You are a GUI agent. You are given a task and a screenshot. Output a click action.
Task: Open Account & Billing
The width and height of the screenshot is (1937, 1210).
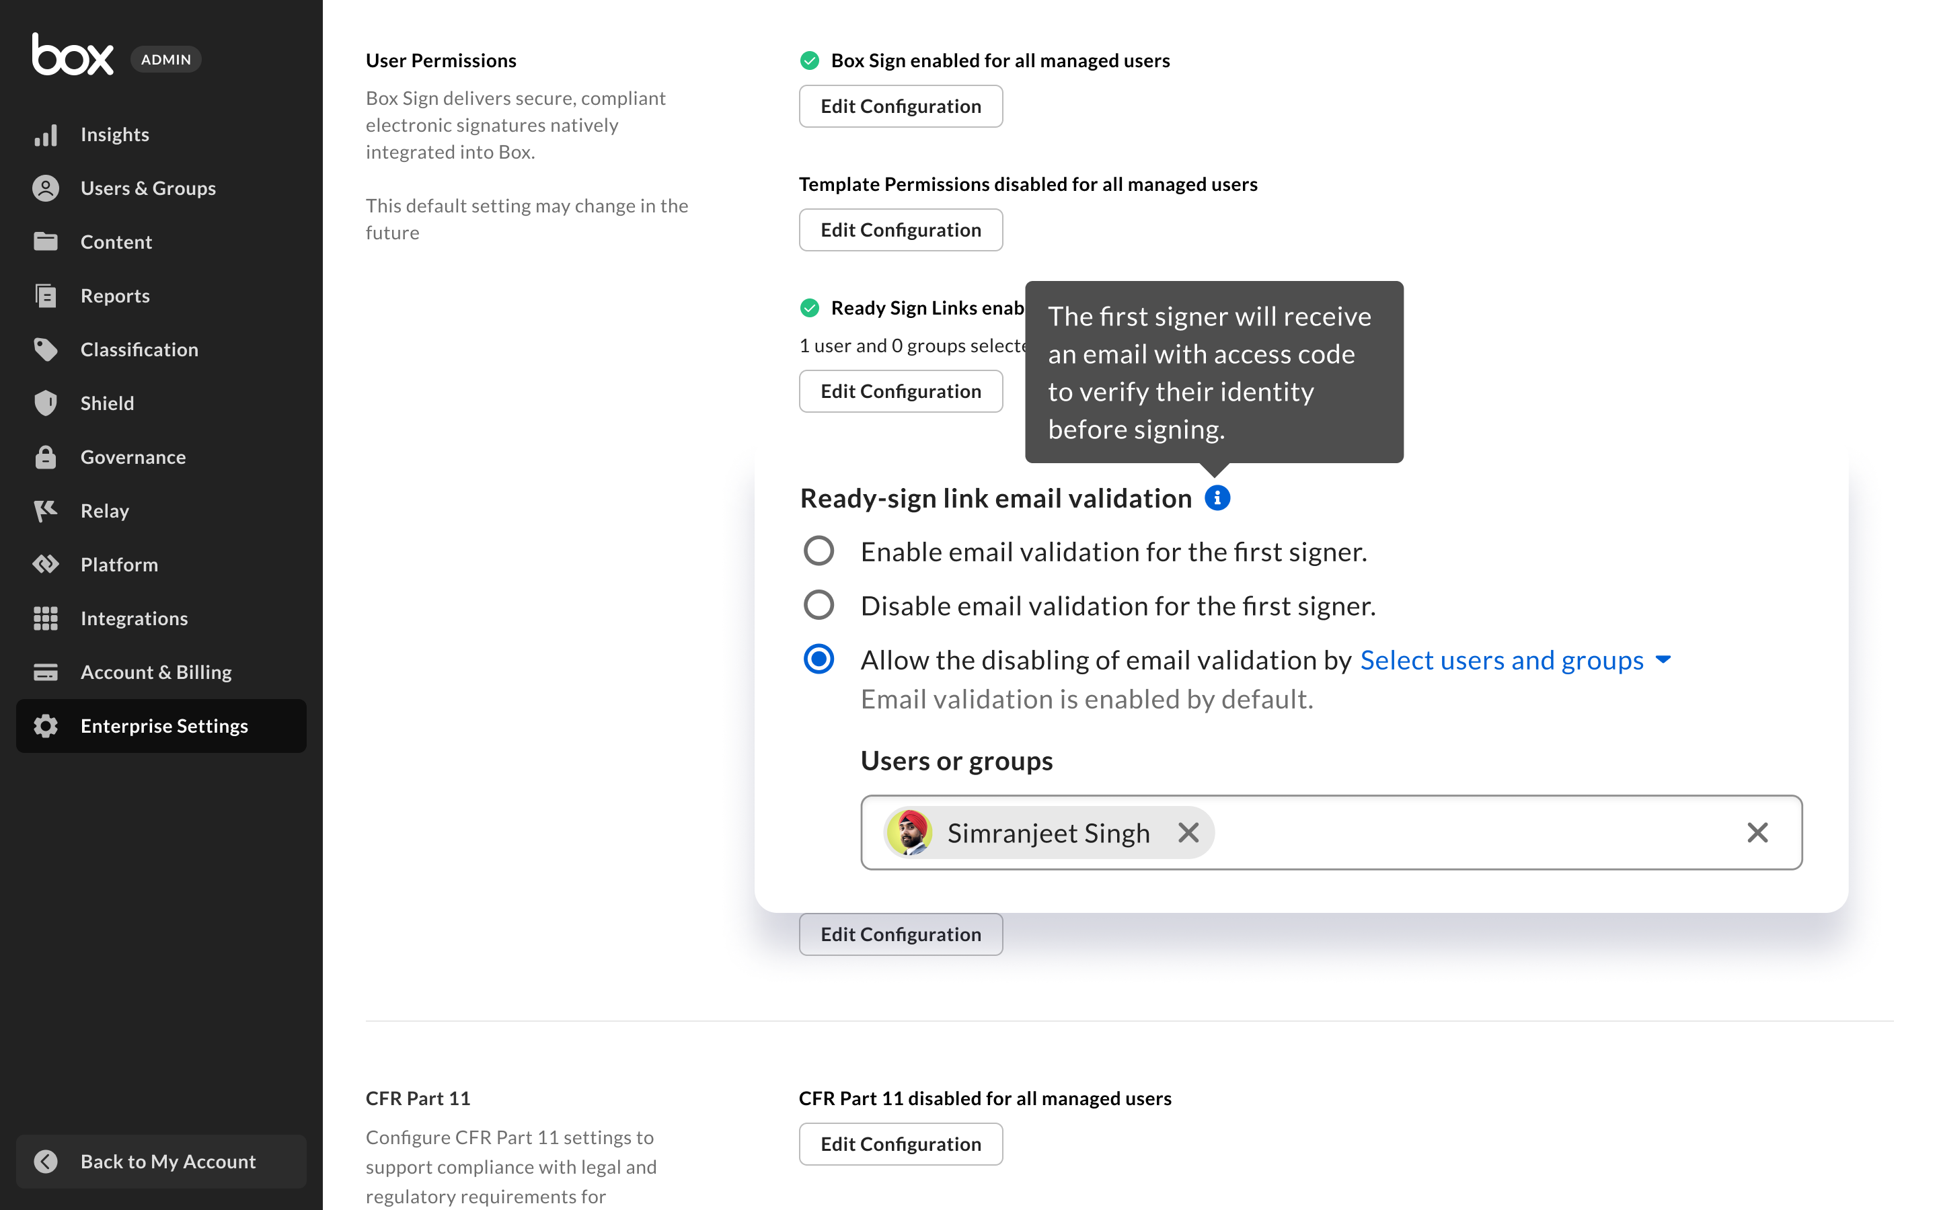pos(161,672)
